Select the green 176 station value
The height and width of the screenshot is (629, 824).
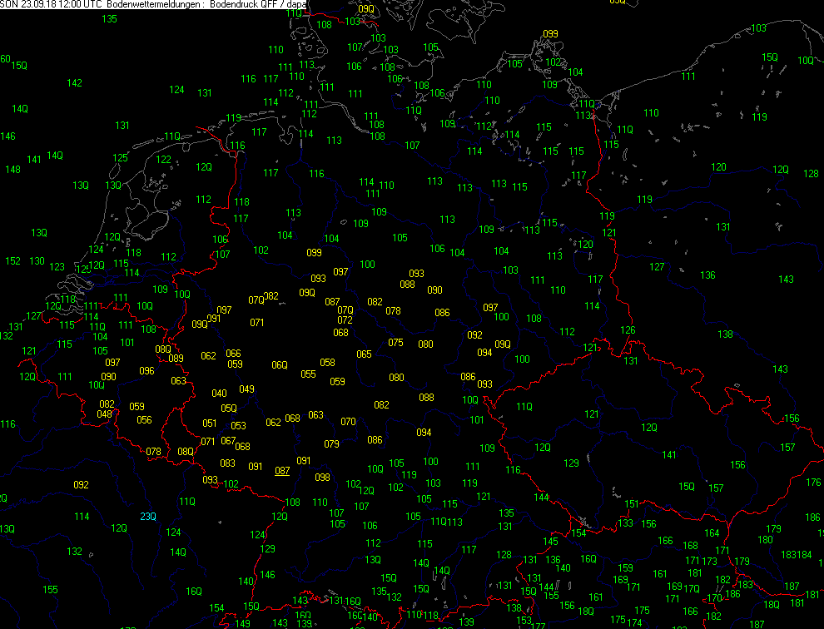(x=813, y=483)
